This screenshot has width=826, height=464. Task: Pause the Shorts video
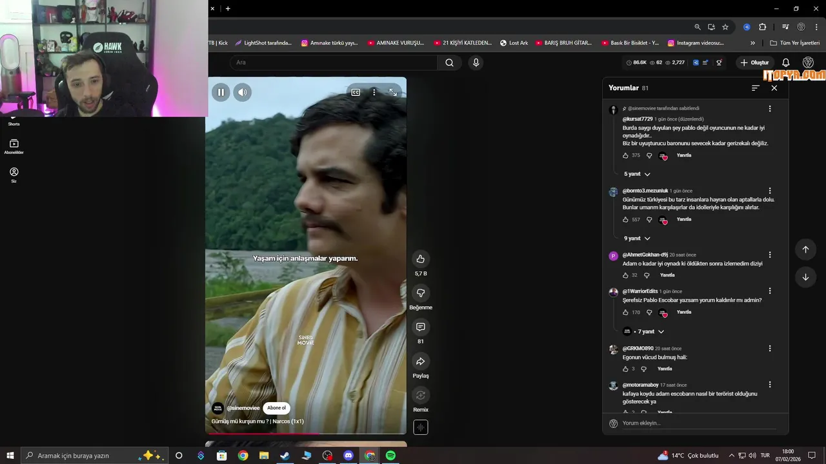(221, 92)
